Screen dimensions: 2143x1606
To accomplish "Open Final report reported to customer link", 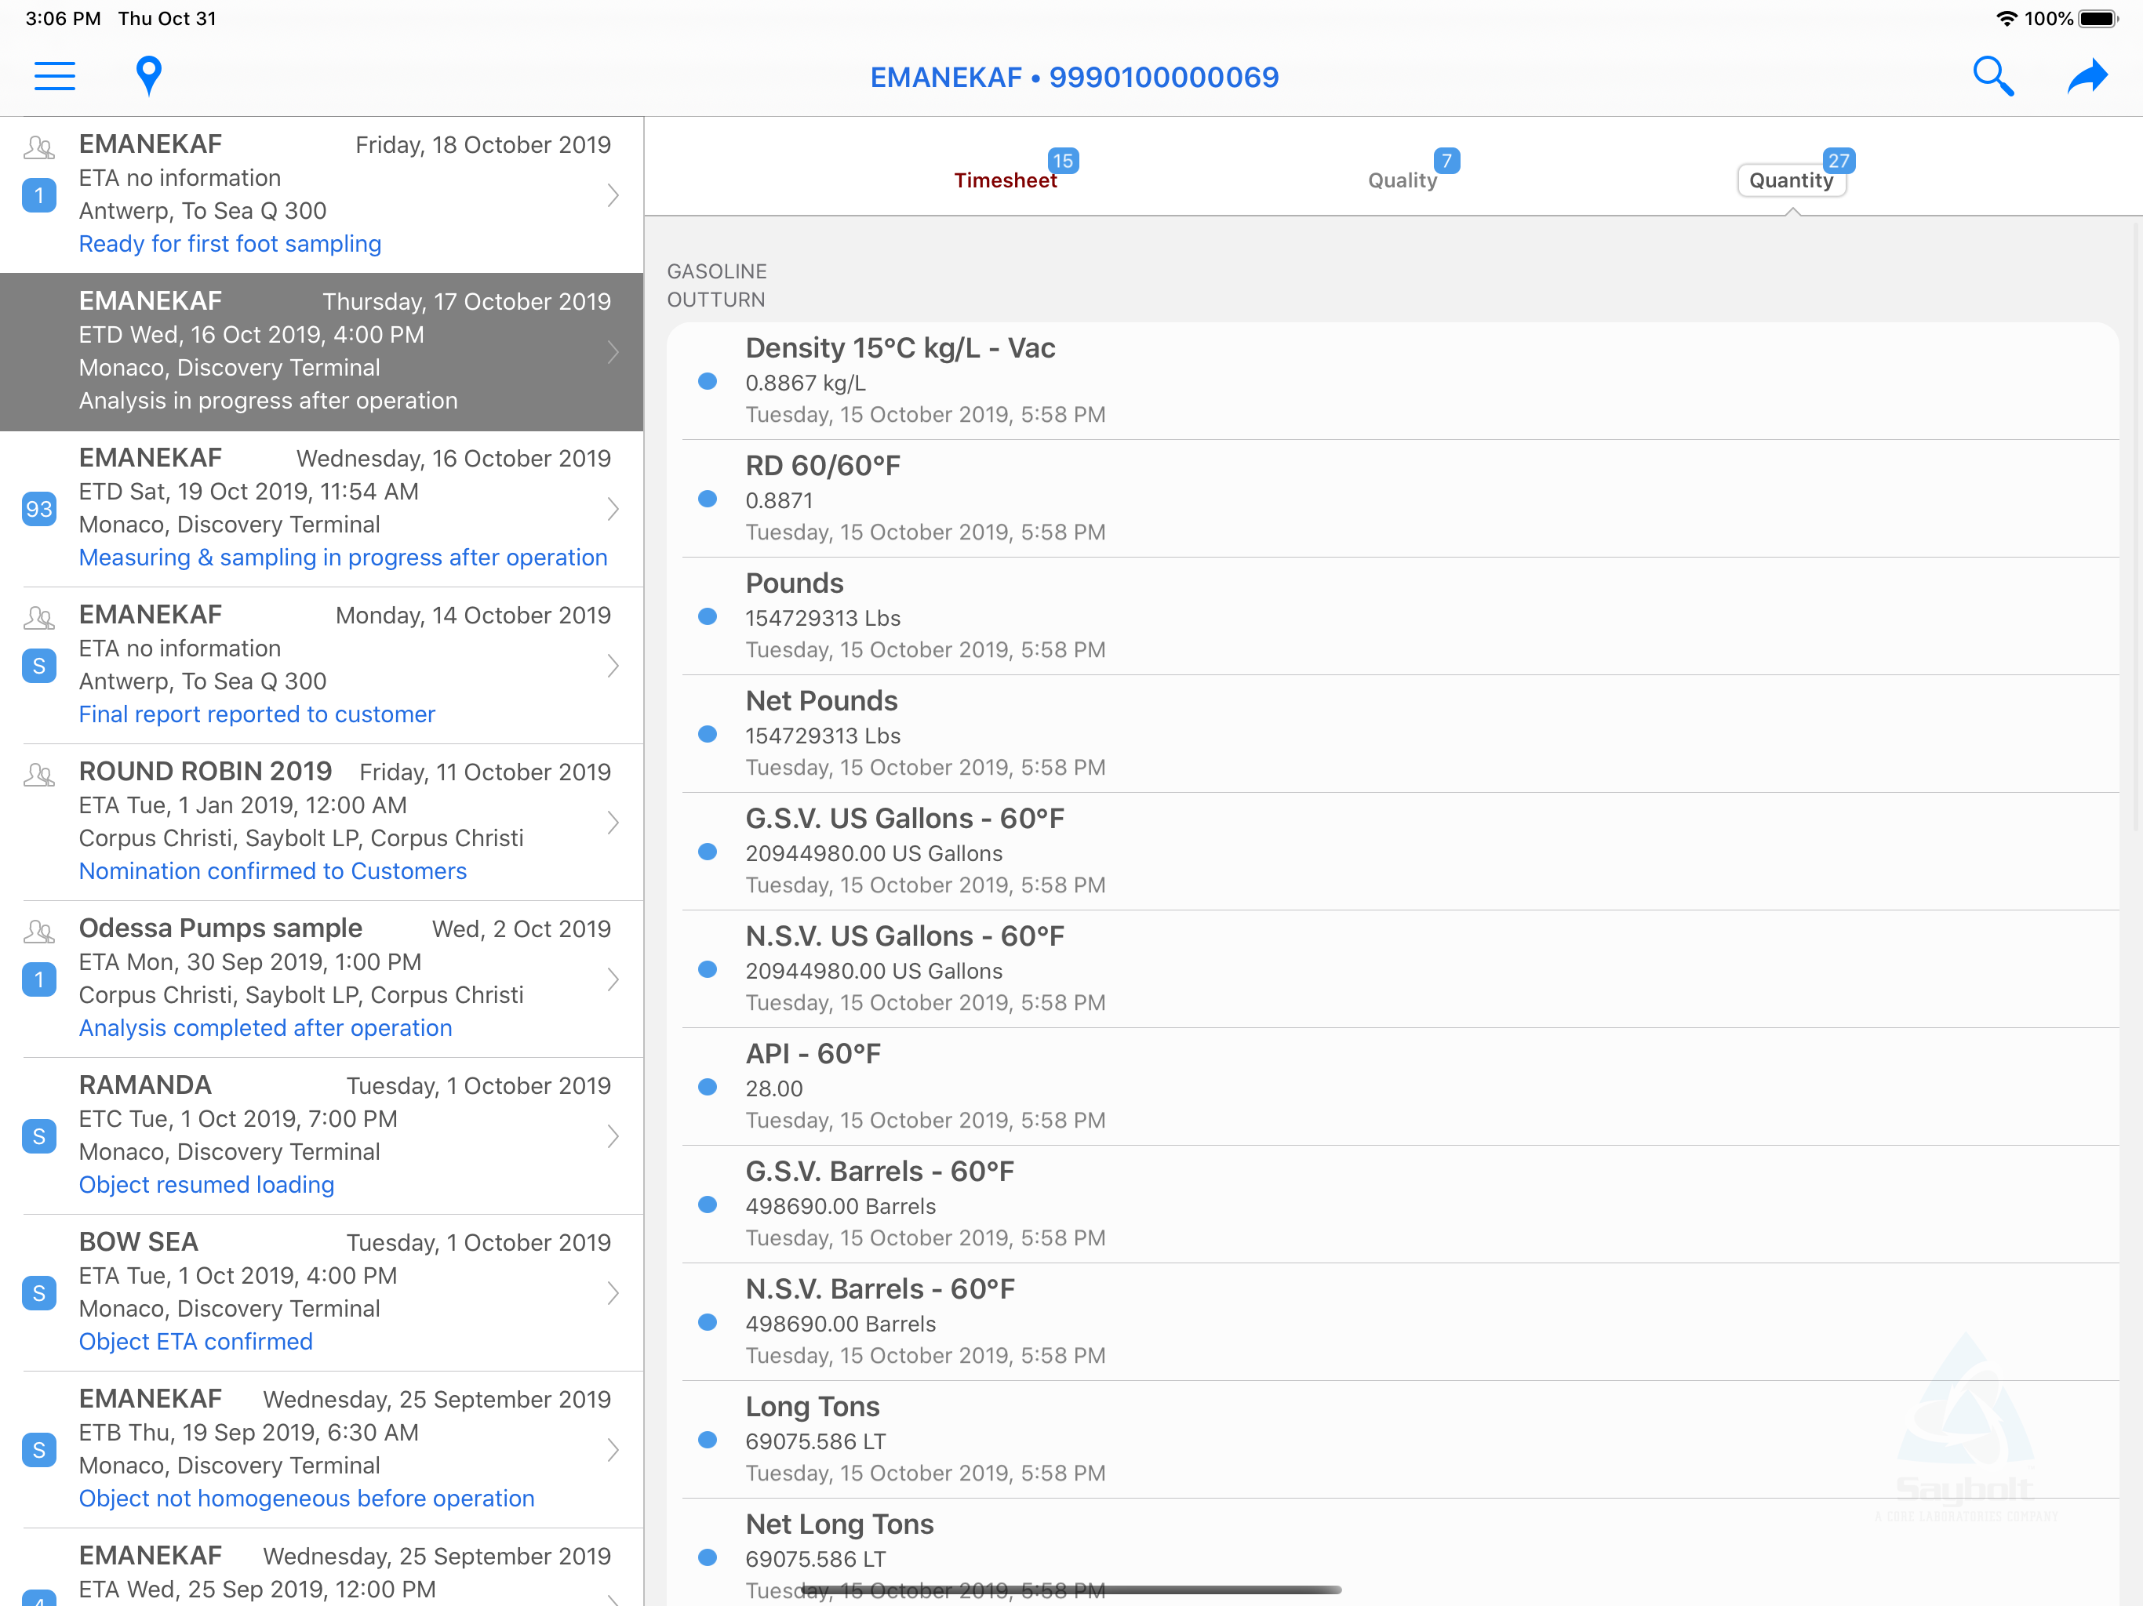I will (257, 715).
